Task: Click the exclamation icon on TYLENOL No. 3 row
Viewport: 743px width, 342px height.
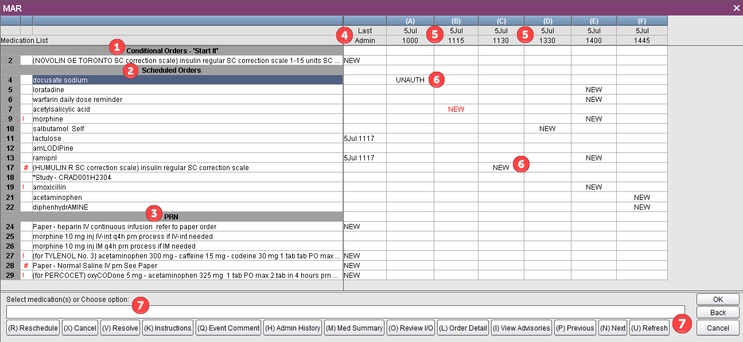Action: tap(26, 256)
